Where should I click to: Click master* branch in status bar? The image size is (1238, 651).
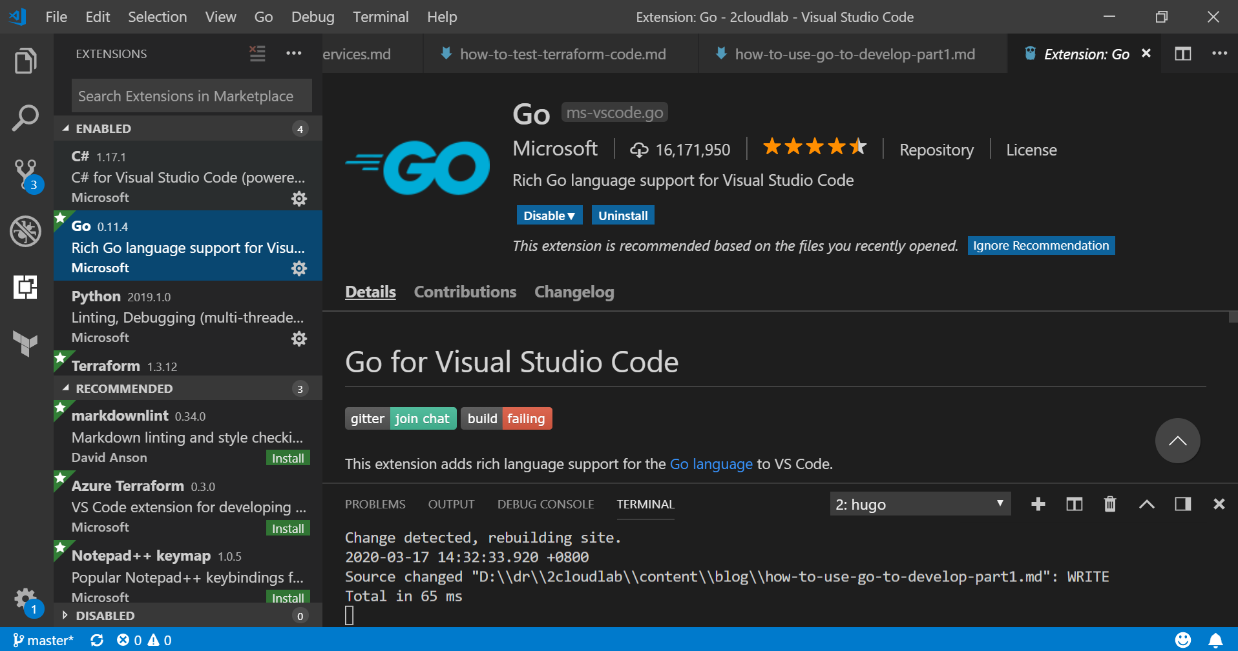(43, 640)
